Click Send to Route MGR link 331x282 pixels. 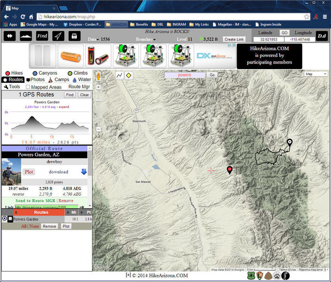pos(35,201)
